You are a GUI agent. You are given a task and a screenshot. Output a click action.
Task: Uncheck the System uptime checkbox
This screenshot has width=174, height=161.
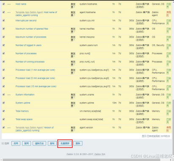click(4, 103)
